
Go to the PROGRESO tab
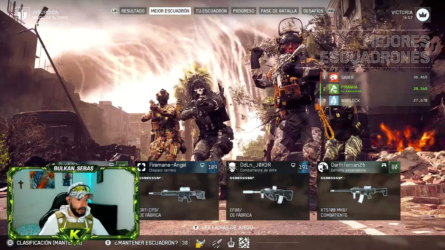pyautogui.click(x=244, y=11)
